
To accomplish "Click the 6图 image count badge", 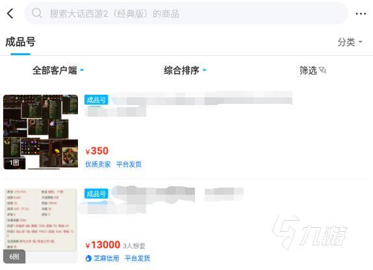I will click(14, 256).
